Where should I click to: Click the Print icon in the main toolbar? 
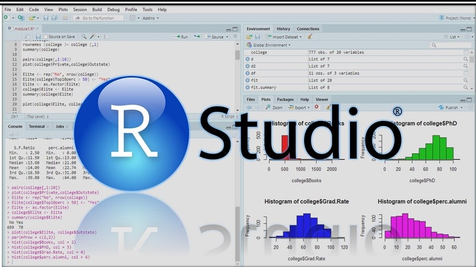[65, 18]
